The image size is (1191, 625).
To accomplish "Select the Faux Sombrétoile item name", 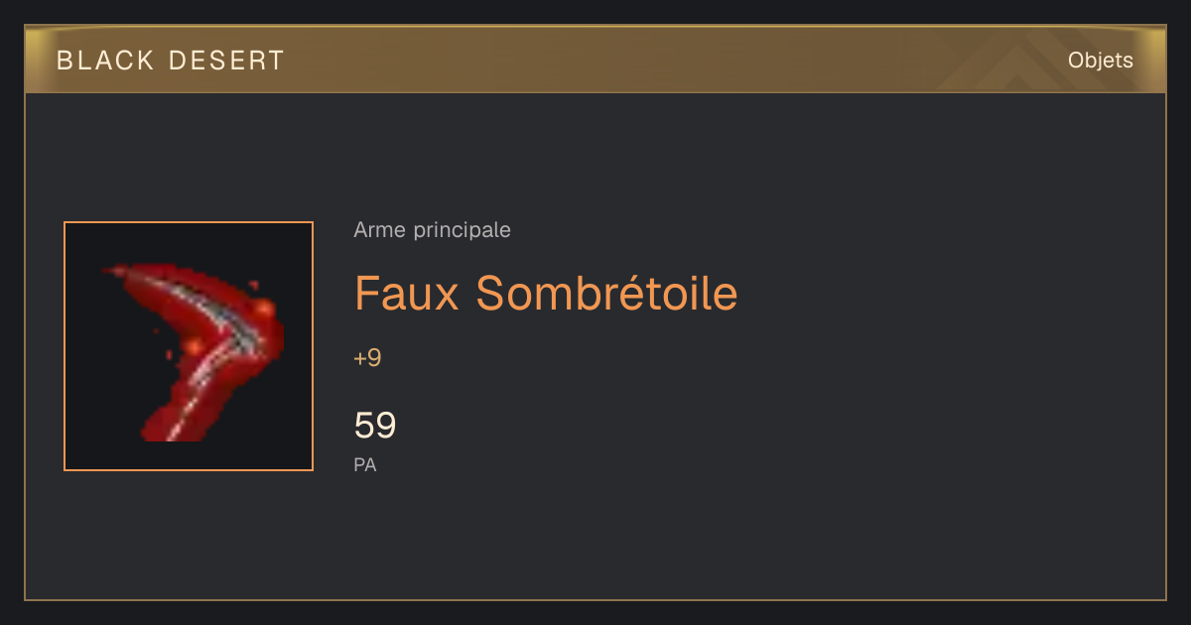I will click(546, 293).
